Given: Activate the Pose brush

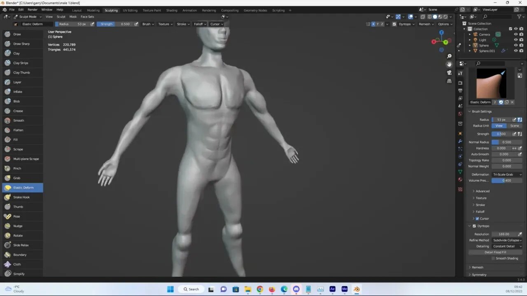Looking at the screenshot, I should click(x=23, y=216).
